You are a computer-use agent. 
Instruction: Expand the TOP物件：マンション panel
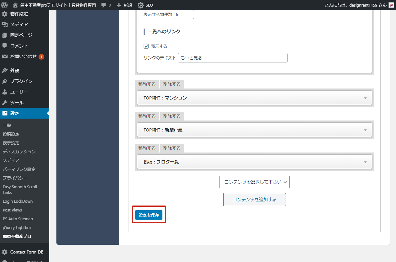click(365, 98)
